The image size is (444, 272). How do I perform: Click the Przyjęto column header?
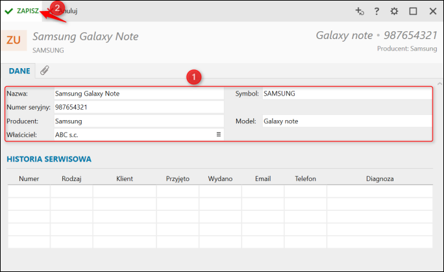pos(178,179)
